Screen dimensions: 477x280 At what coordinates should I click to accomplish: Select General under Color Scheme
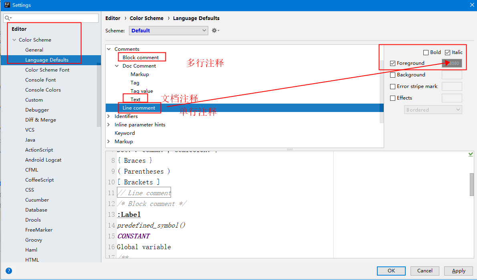(34, 50)
